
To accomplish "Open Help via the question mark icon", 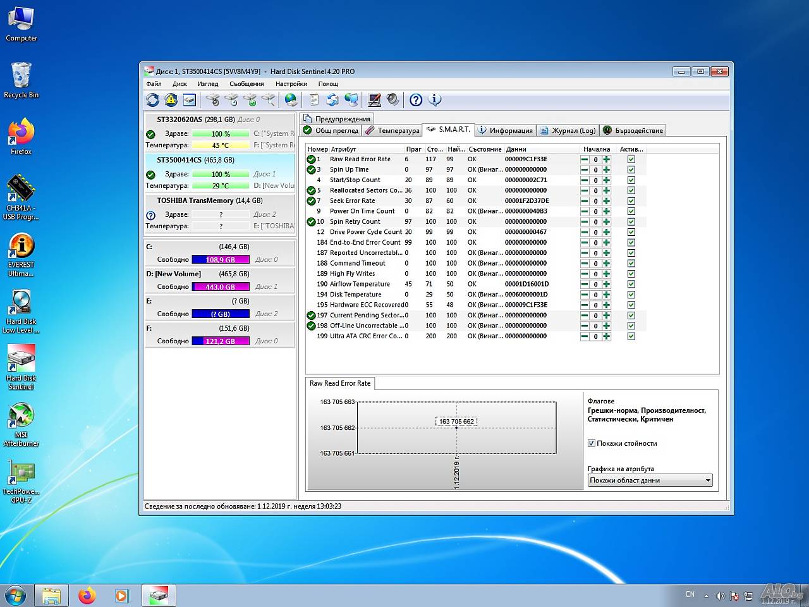I will tap(416, 100).
